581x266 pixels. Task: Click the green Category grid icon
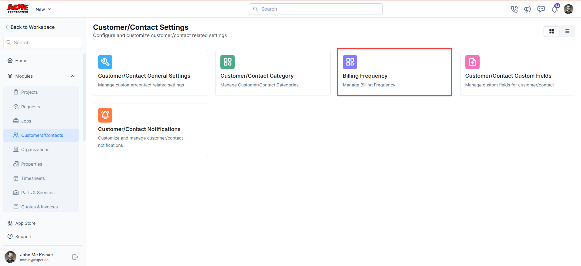(x=228, y=62)
